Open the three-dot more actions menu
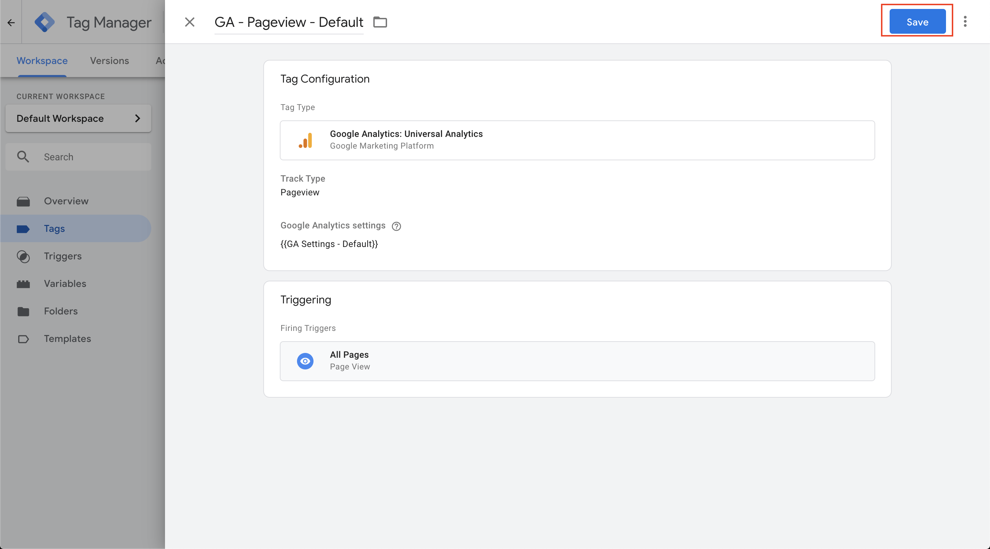Viewport: 990px width, 549px height. click(x=965, y=22)
